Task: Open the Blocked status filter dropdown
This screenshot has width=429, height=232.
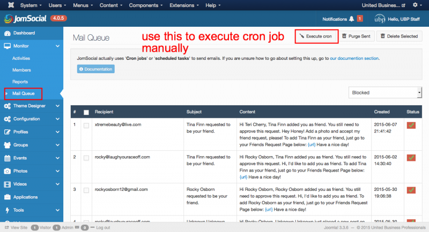Action: [x=385, y=92]
